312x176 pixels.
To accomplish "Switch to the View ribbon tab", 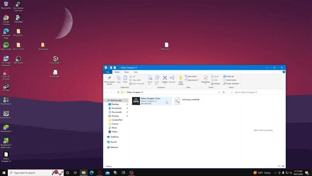I will pyautogui.click(x=136, y=72).
